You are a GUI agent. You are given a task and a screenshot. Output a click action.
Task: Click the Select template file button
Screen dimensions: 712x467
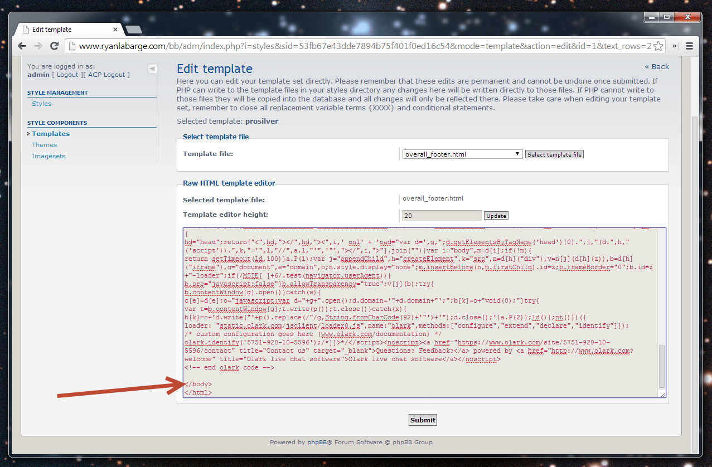(x=554, y=154)
